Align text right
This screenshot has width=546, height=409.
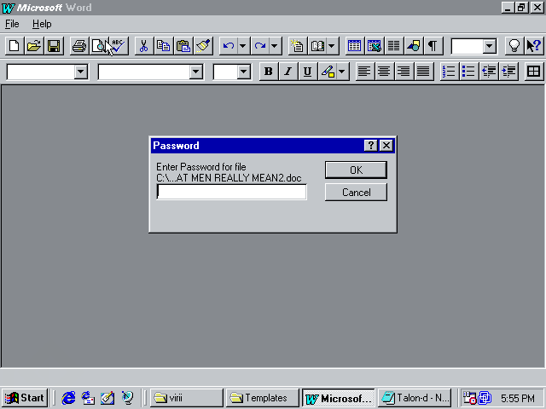404,72
